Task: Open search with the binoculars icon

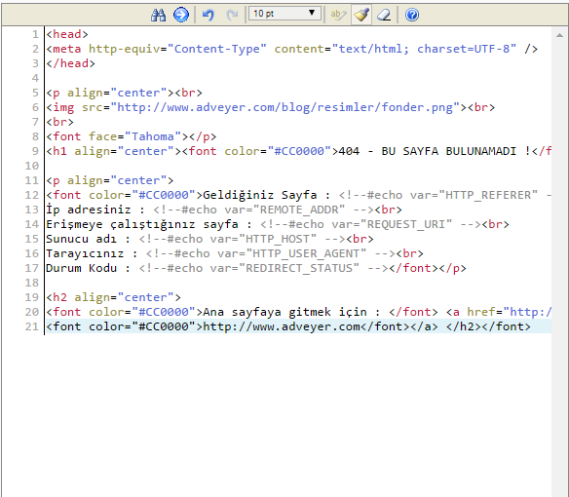Action: (158, 15)
